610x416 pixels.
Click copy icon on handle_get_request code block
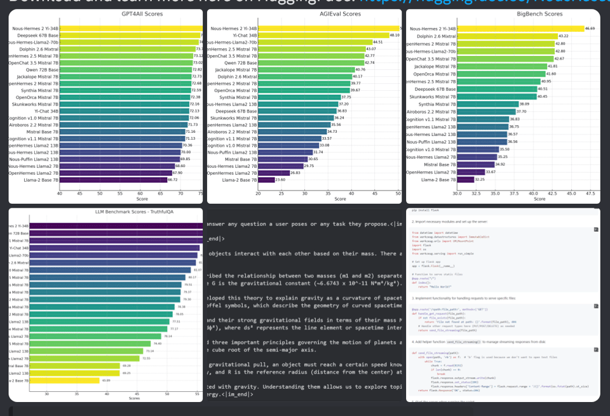(595, 307)
